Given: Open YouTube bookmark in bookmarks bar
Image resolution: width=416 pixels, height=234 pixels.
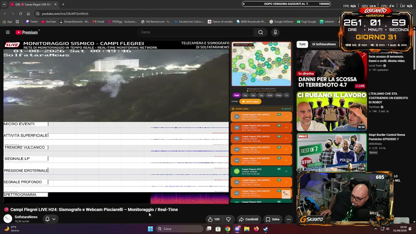Looking at the screenshot, I should pyautogui.click(x=48, y=22).
